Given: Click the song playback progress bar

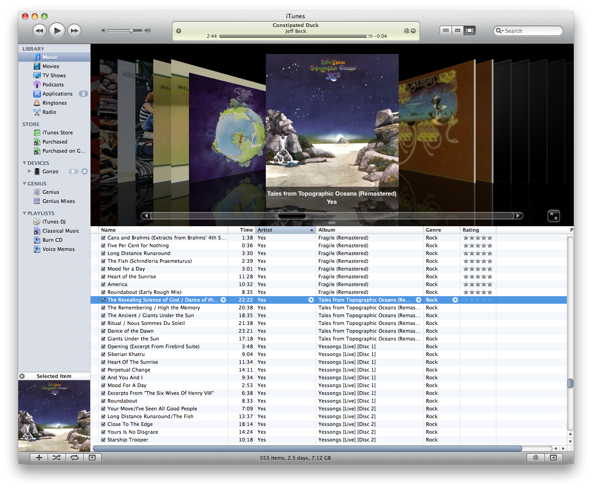Looking at the screenshot, I should pos(296,36).
